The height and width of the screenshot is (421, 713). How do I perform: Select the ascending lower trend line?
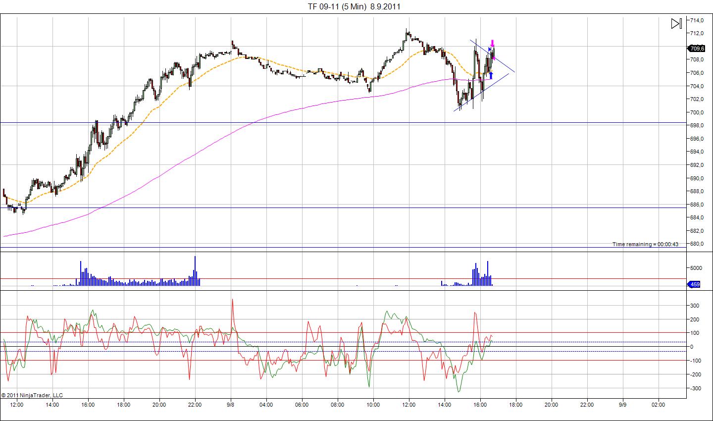481,93
